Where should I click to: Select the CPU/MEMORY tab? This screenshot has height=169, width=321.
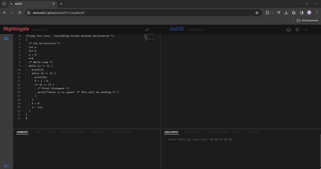[x=193, y=132]
